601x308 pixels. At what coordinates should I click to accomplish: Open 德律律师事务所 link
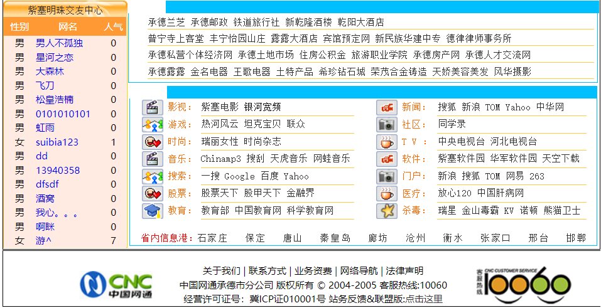(479, 39)
